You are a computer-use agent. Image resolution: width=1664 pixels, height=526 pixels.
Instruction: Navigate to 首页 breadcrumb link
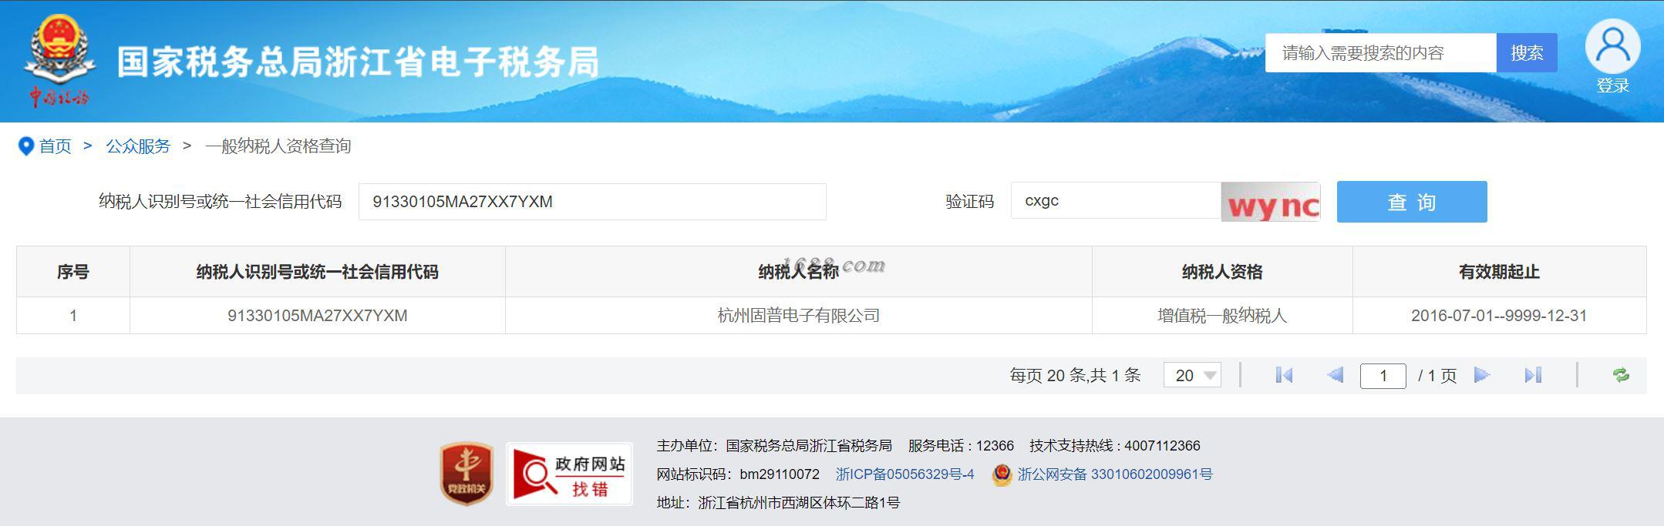(x=55, y=146)
